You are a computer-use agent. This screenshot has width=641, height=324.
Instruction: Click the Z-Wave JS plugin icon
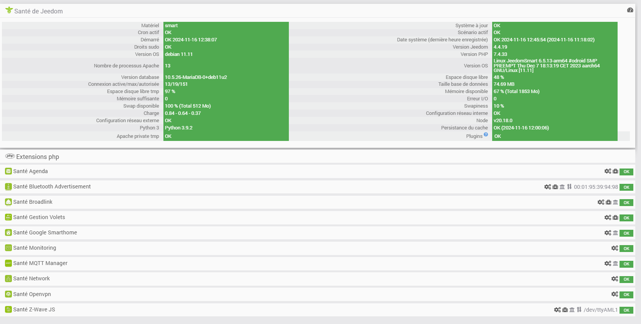tap(8, 309)
